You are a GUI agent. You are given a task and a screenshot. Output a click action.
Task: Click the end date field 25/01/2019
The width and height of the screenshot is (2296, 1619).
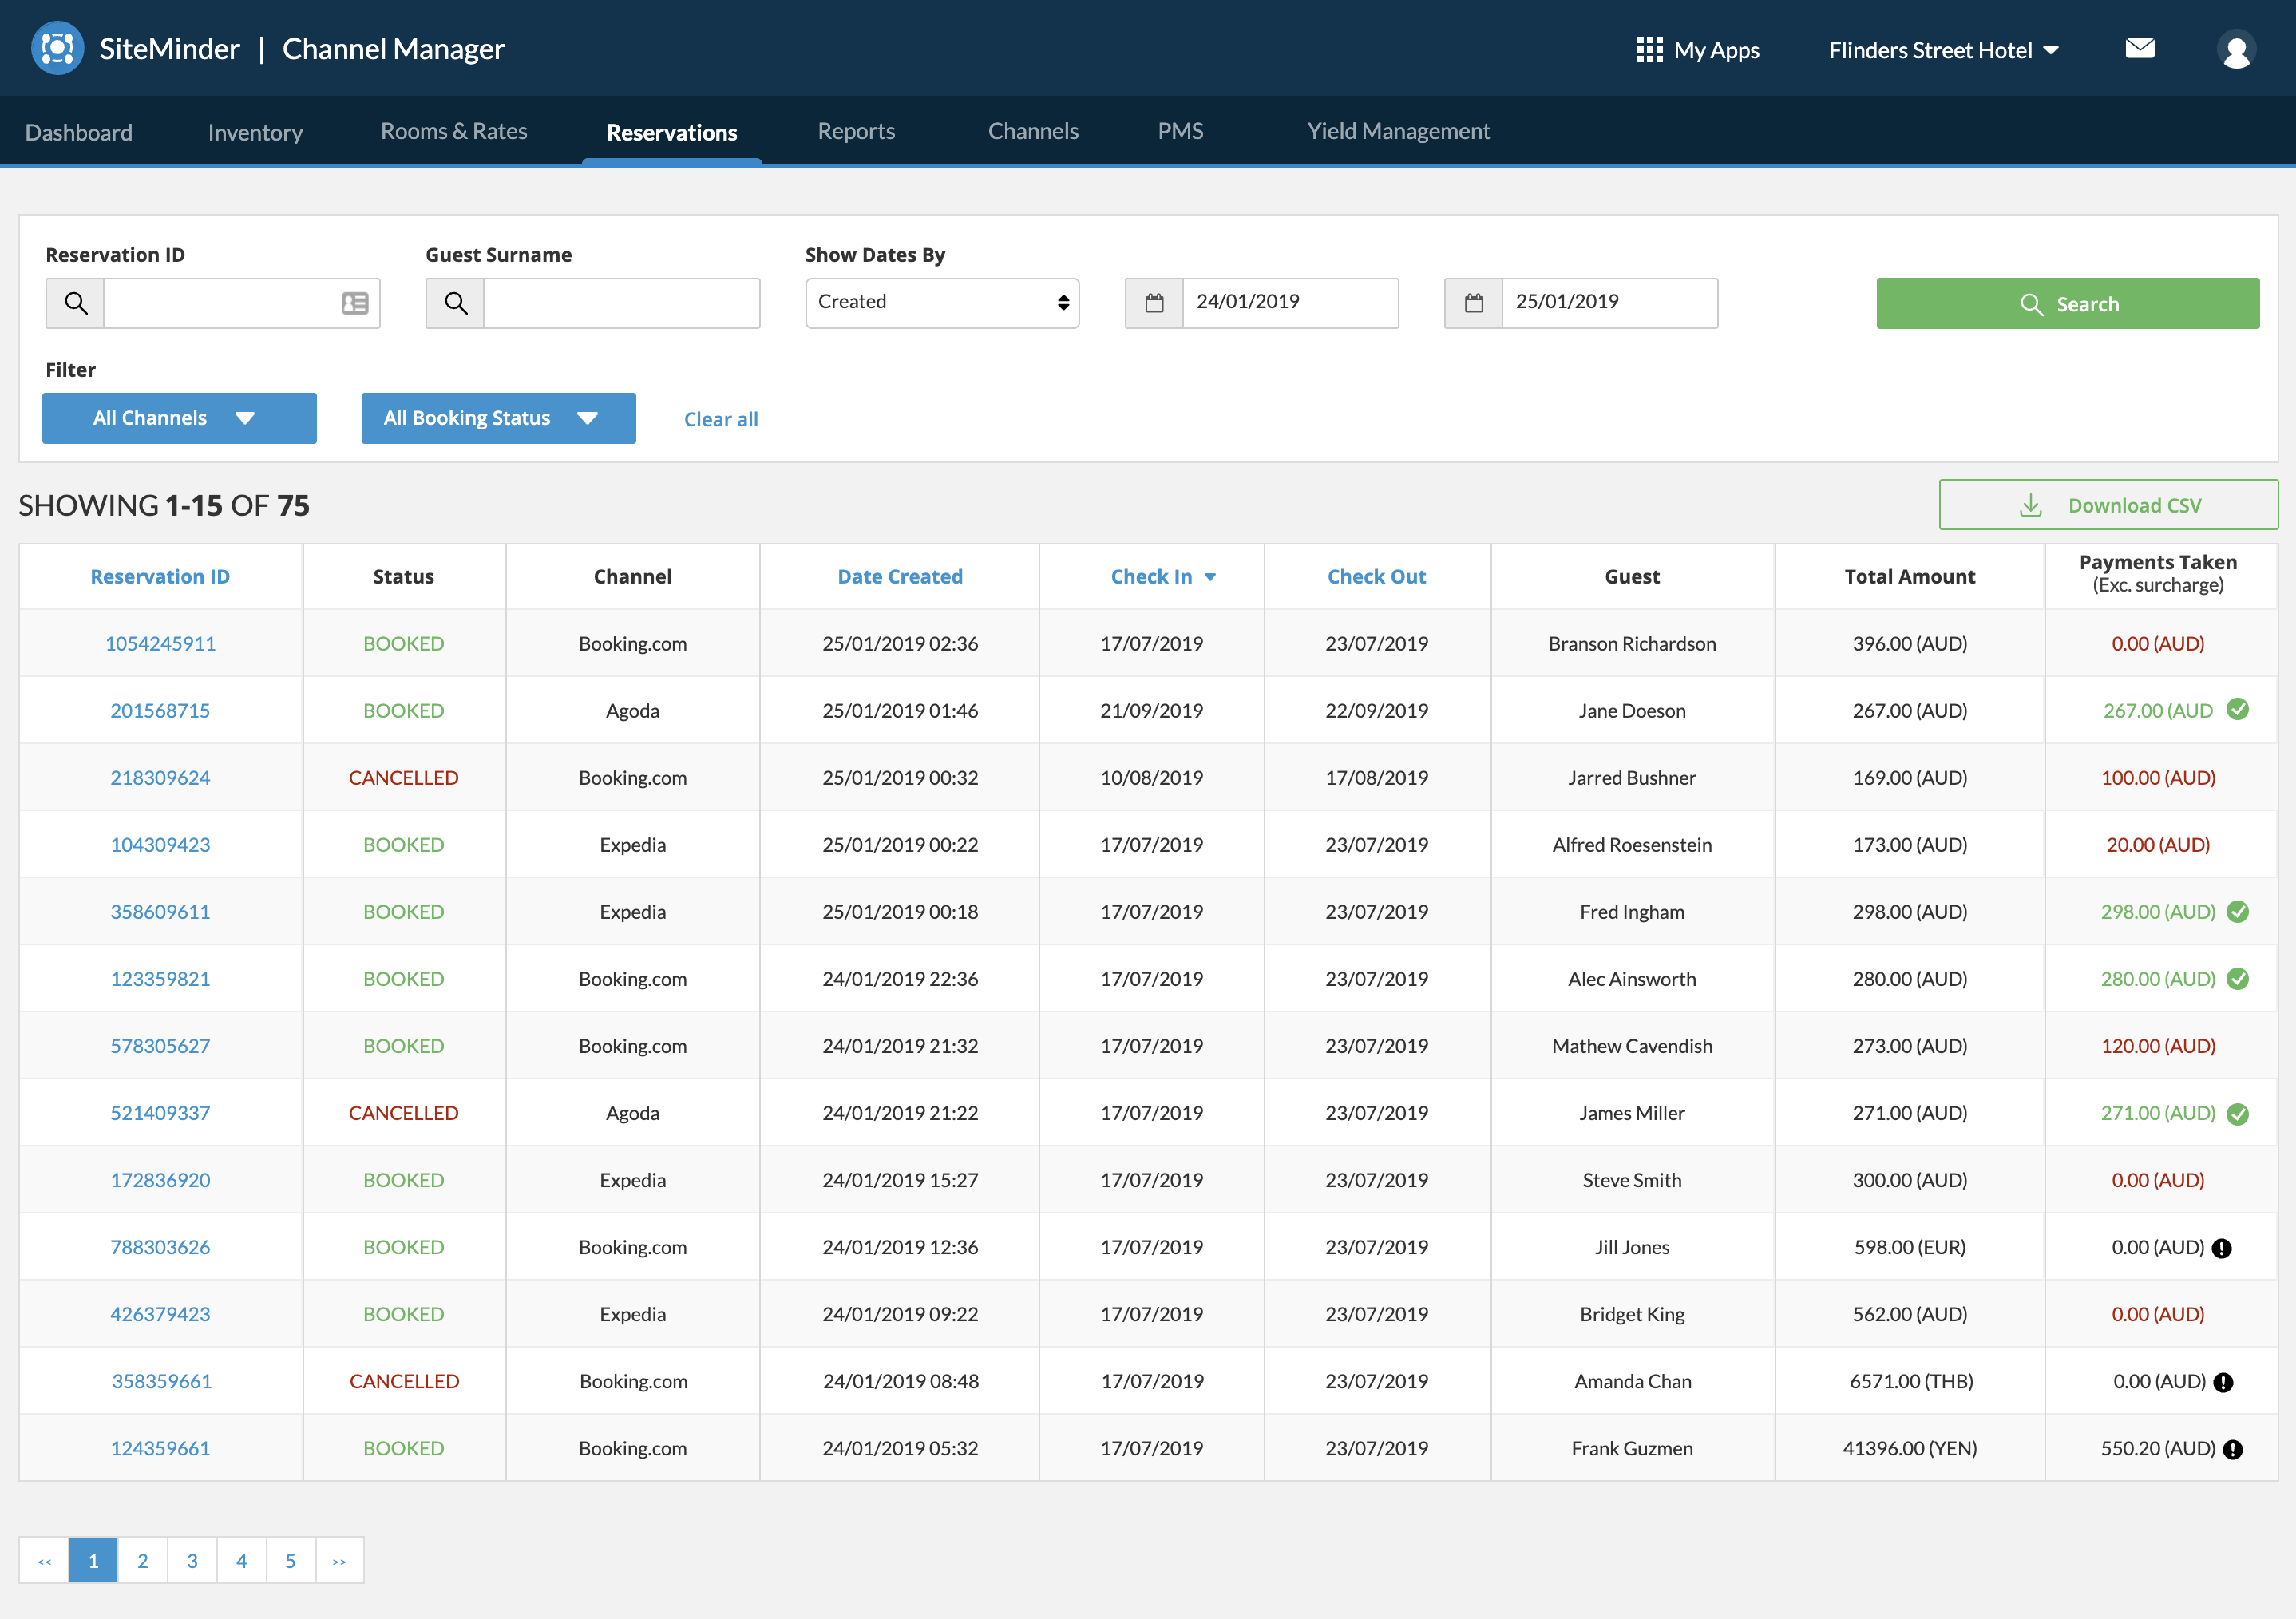point(1609,303)
